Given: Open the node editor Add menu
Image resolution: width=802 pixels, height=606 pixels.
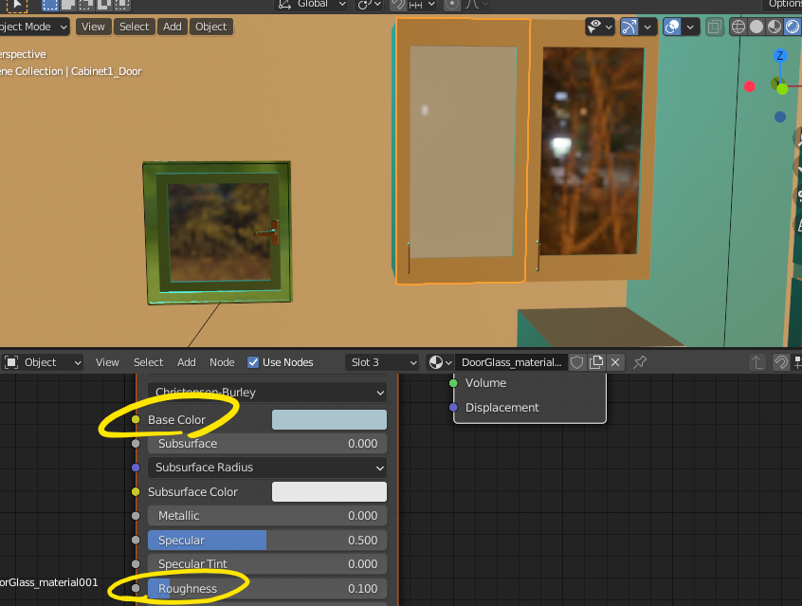Looking at the screenshot, I should [186, 362].
